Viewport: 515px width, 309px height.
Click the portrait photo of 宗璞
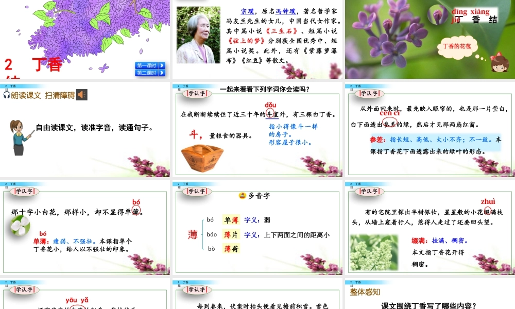click(x=198, y=36)
